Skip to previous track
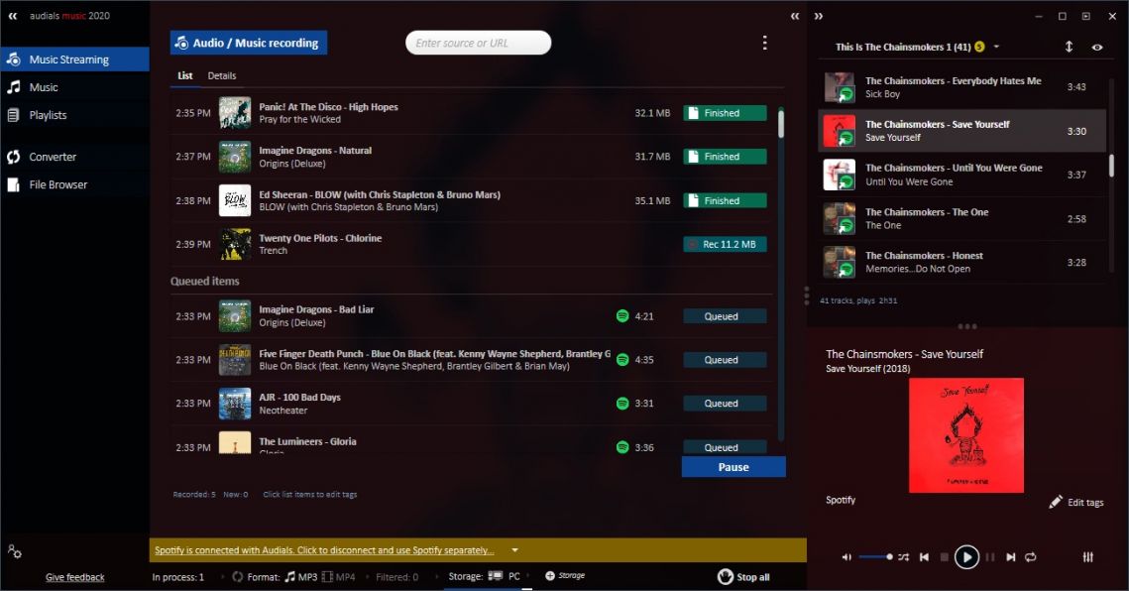The width and height of the screenshot is (1129, 591). pos(925,557)
